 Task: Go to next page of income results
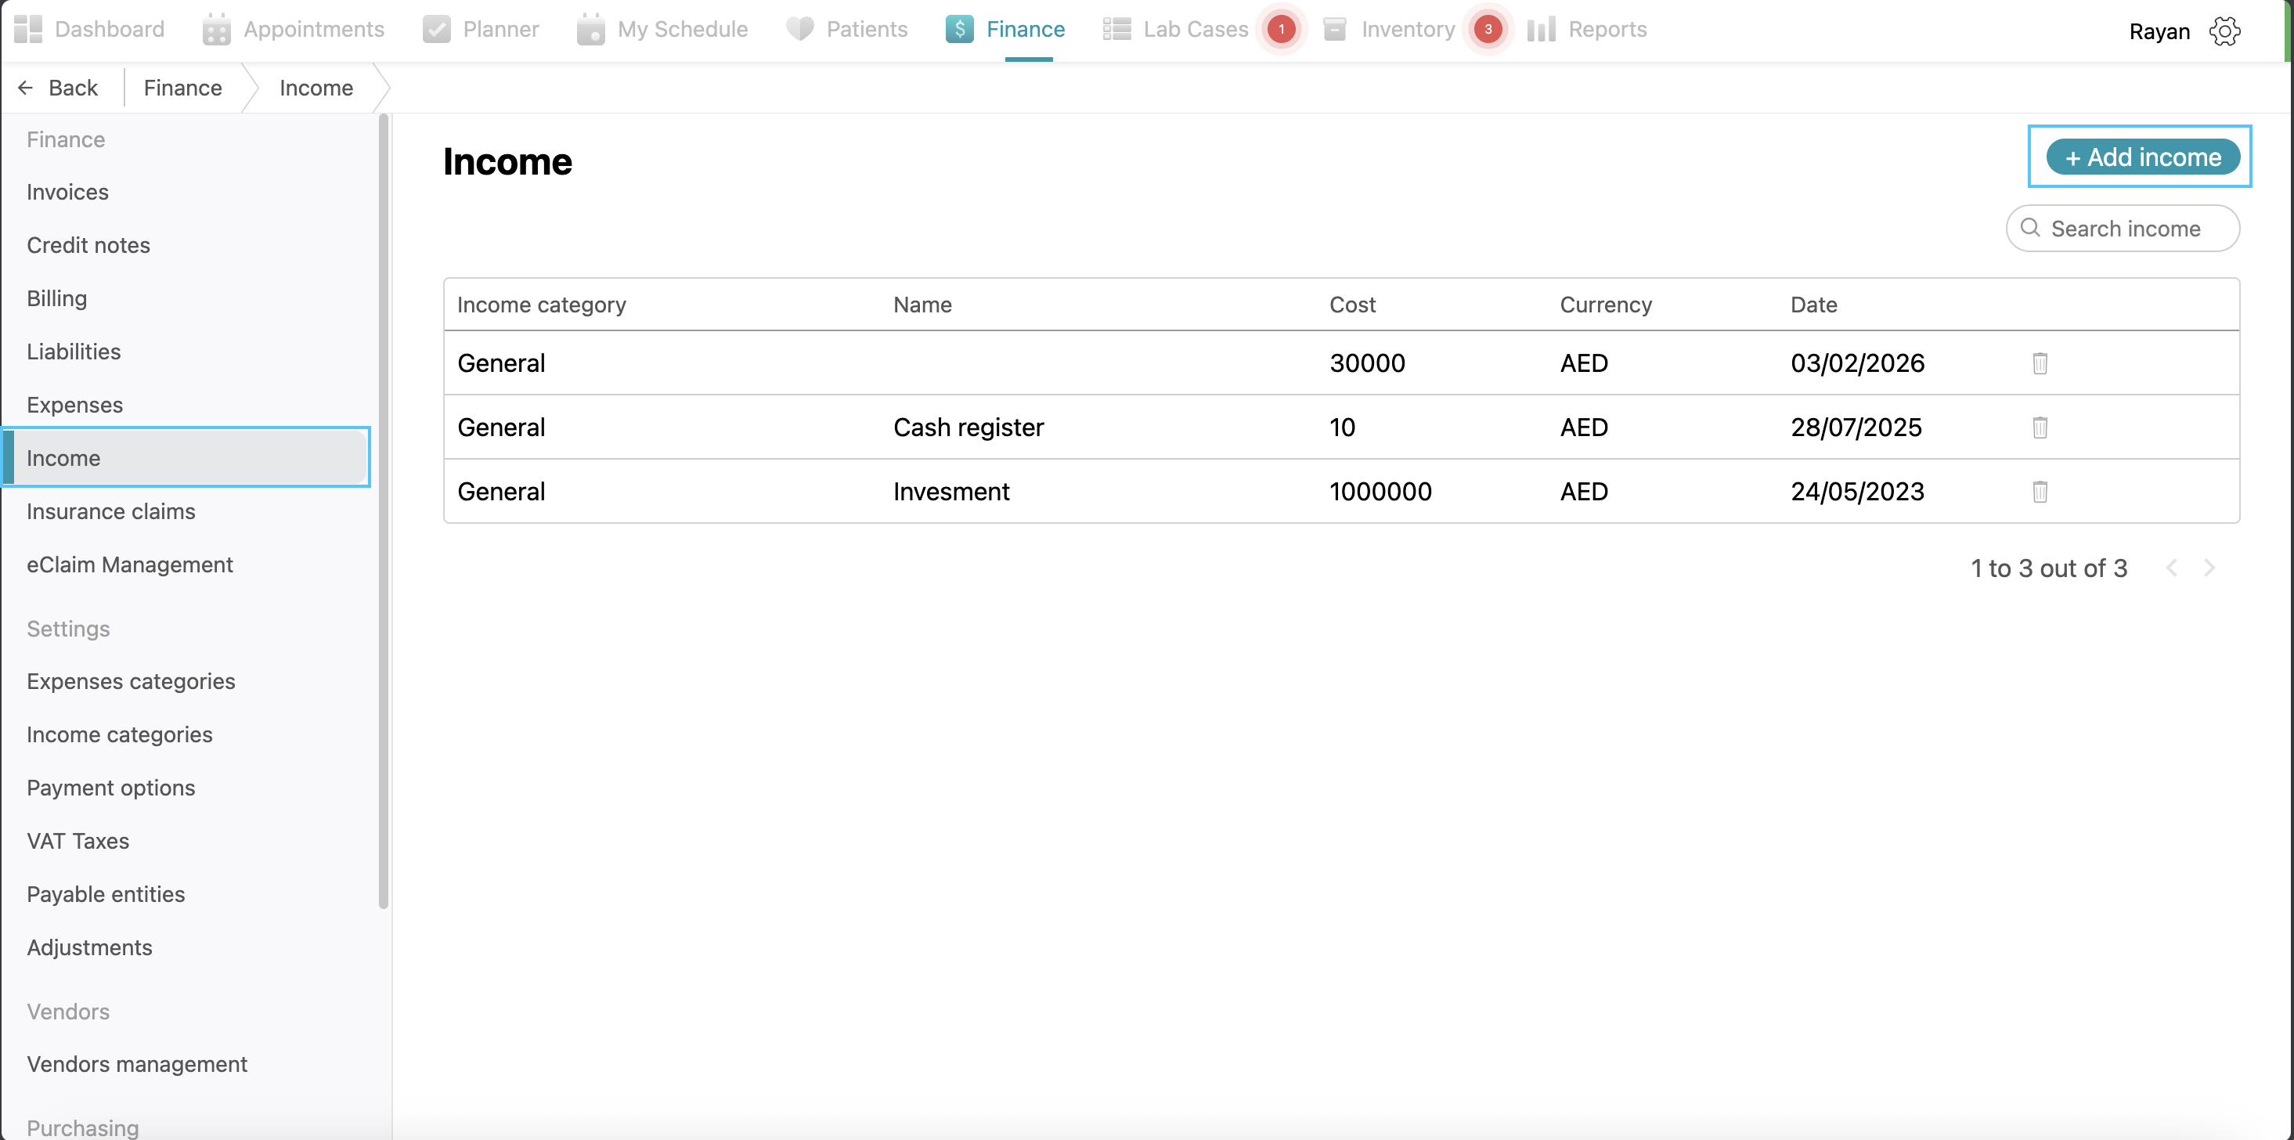pos(2209,568)
